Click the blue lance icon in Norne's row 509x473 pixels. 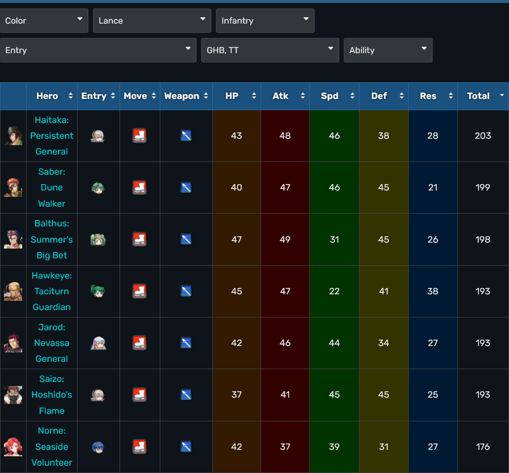[x=186, y=447]
